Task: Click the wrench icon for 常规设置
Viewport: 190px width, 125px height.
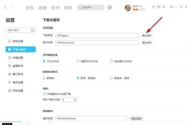Action: (9, 41)
